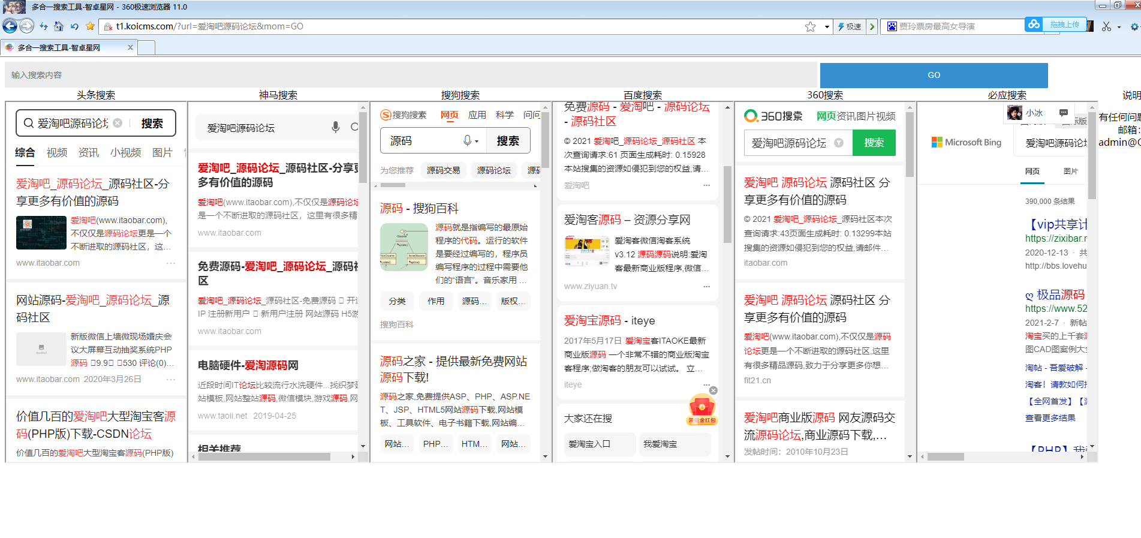Image resolution: width=1141 pixels, height=538 pixels.
Task: Restore closed tab with the undo arrow
Action: pos(74,26)
